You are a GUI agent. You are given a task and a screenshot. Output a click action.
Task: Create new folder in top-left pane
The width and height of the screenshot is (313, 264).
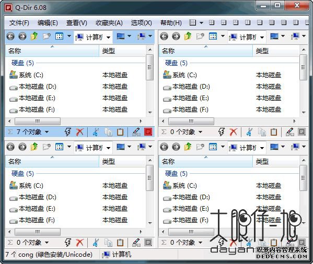[x=47, y=37]
